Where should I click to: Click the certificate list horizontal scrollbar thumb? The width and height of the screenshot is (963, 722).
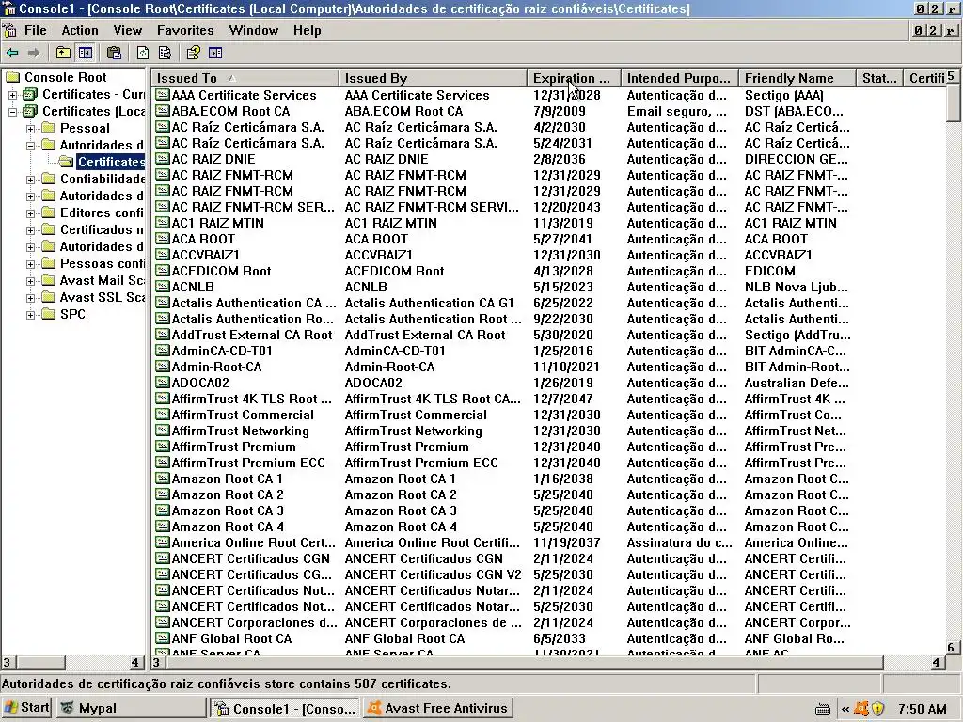coord(524,663)
